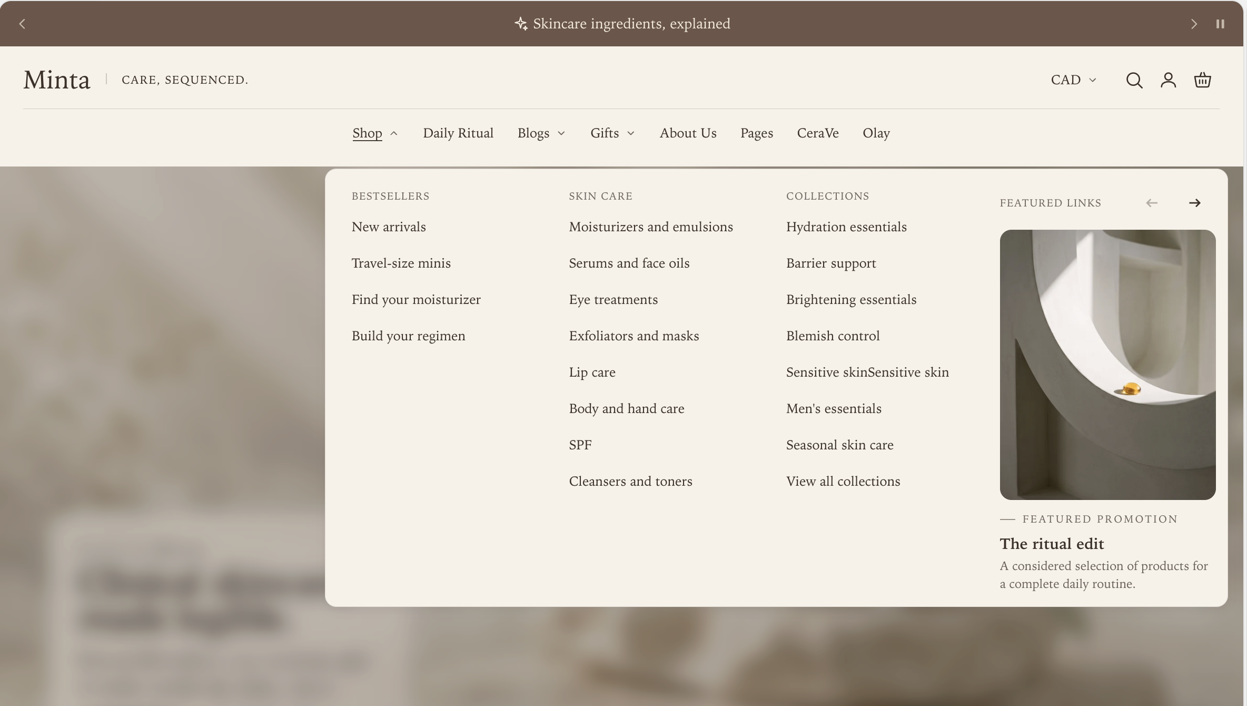Open the CAD currency dropdown

click(1074, 80)
